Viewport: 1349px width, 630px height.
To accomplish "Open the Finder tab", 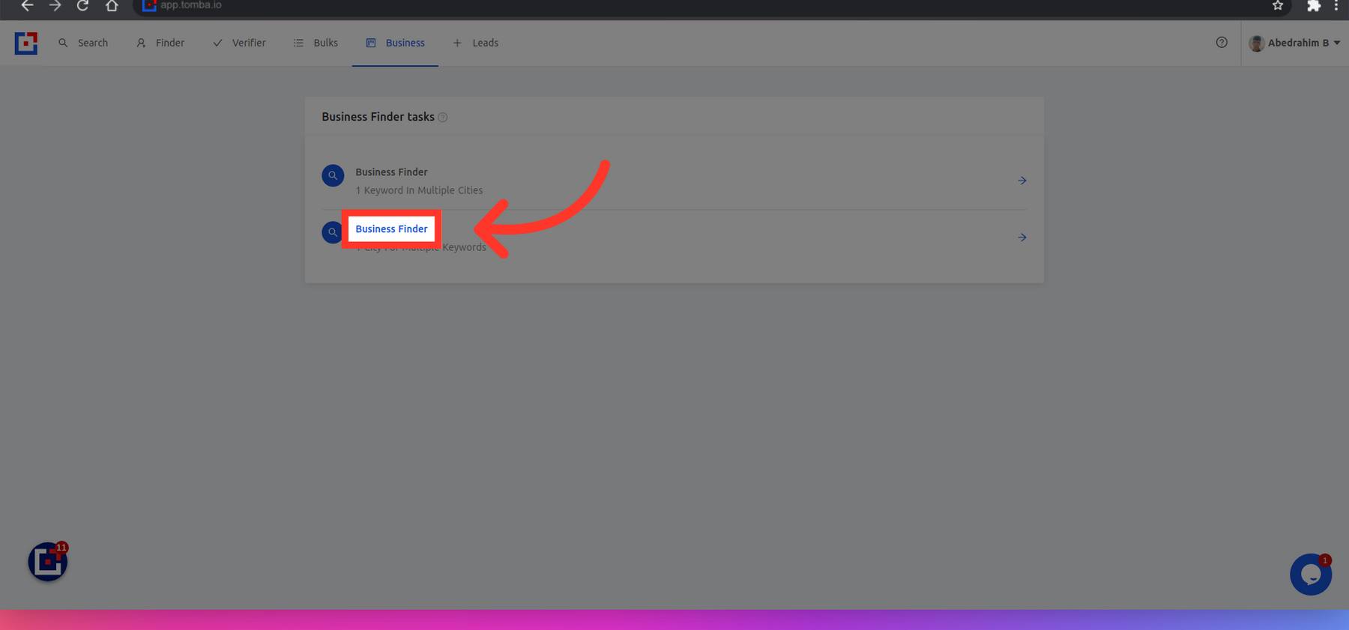I will pyautogui.click(x=160, y=43).
